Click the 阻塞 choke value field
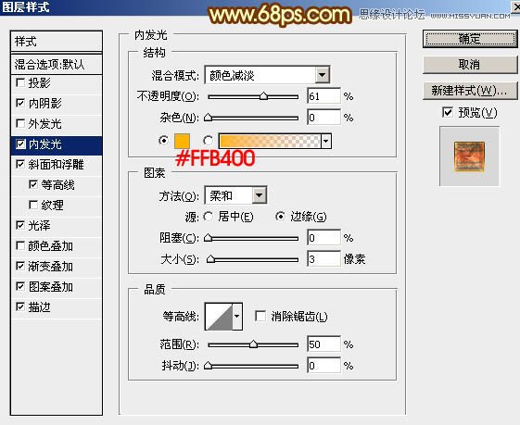The width and height of the screenshot is (520, 425). click(323, 238)
